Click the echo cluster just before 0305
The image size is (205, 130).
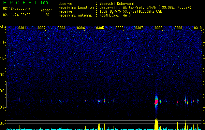(99, 101)
